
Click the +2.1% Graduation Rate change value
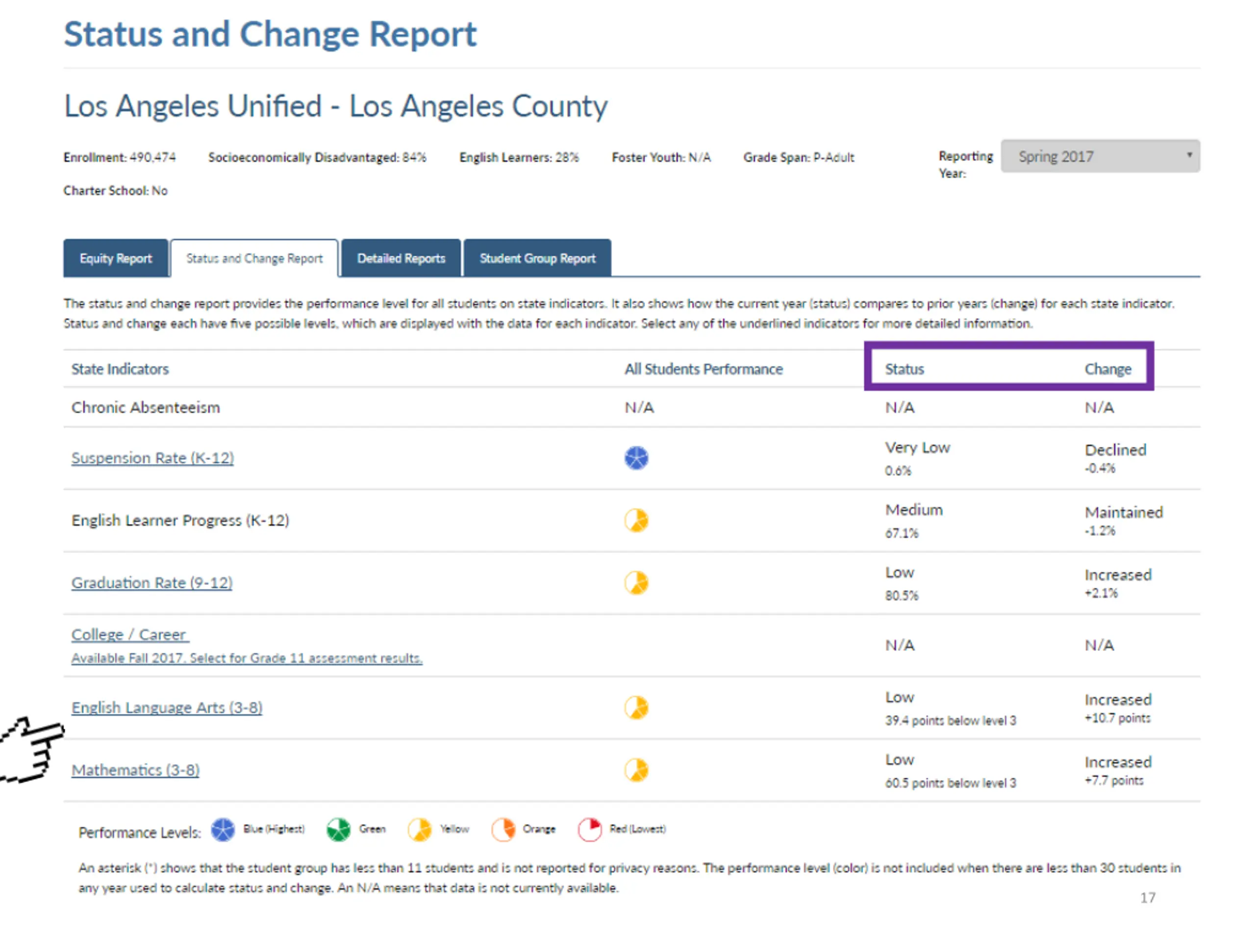tap(1101, 594)
